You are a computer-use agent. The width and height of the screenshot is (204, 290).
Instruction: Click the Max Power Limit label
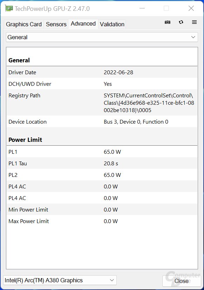coord(28,221)
